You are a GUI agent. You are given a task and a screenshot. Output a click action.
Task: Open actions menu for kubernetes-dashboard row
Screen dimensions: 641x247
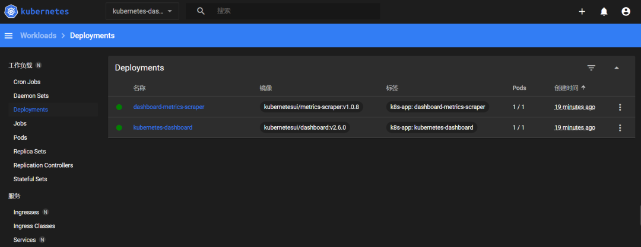(620, 128)
